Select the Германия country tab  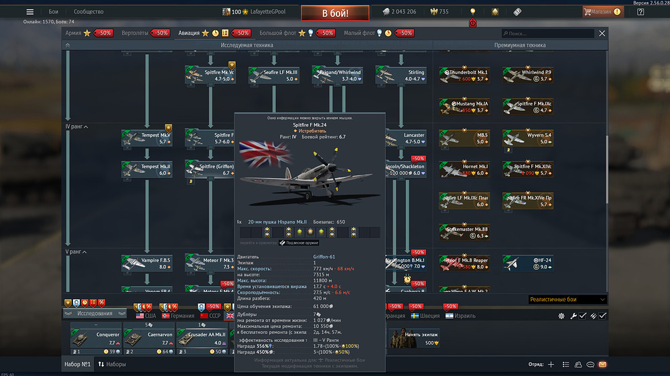tap(178, 316)
